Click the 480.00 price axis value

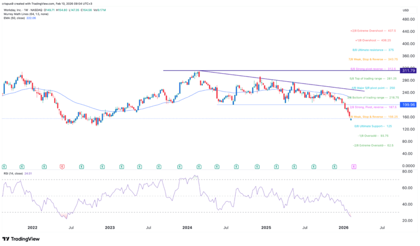(x=408, y=20)
